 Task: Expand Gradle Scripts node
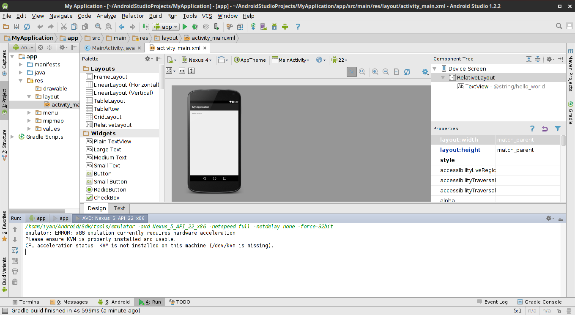13,137
